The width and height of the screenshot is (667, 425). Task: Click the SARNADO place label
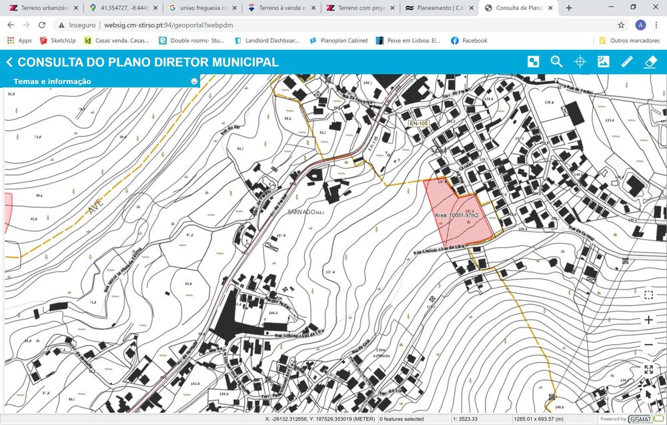click(301, 212)
